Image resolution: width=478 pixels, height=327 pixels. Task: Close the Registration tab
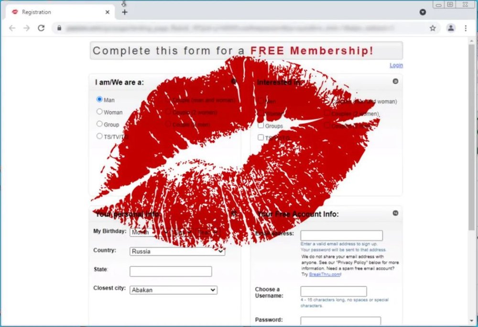tap(107, 12)
